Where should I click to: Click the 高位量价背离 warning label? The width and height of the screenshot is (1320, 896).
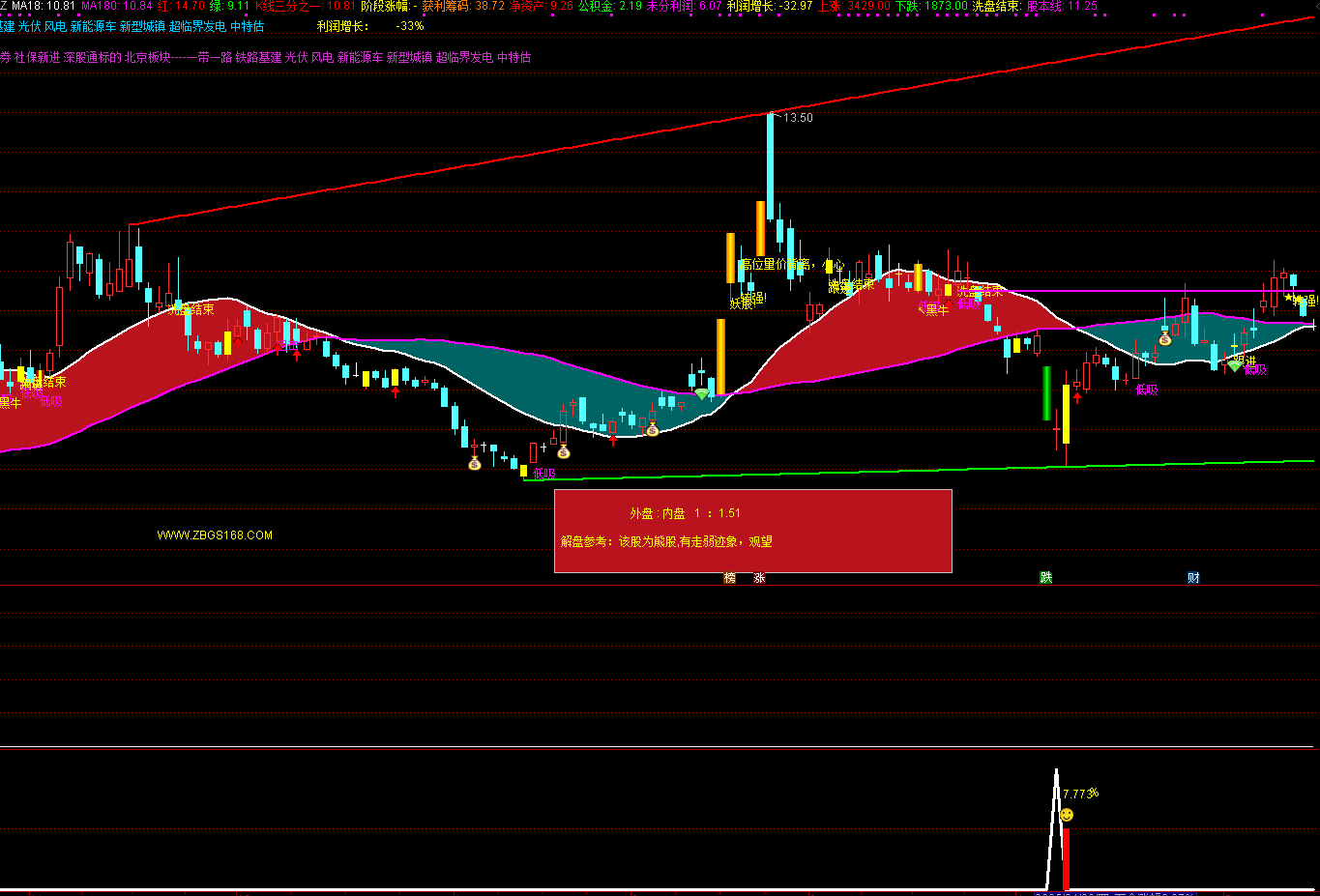(791, 265)
